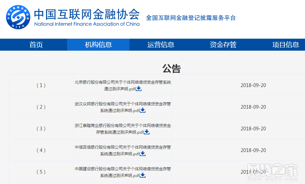Open the 中国建设银行股份有限公司 statement link
Viewport: 305px width, 184px height.
tap(123, 172)
